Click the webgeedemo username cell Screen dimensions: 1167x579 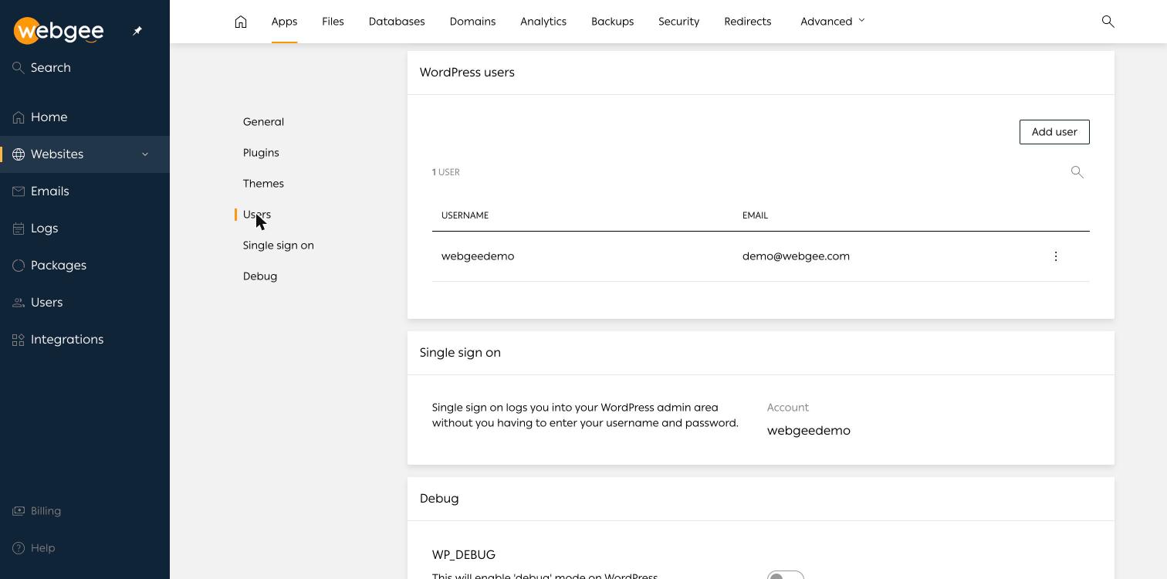tap(478, 256)
